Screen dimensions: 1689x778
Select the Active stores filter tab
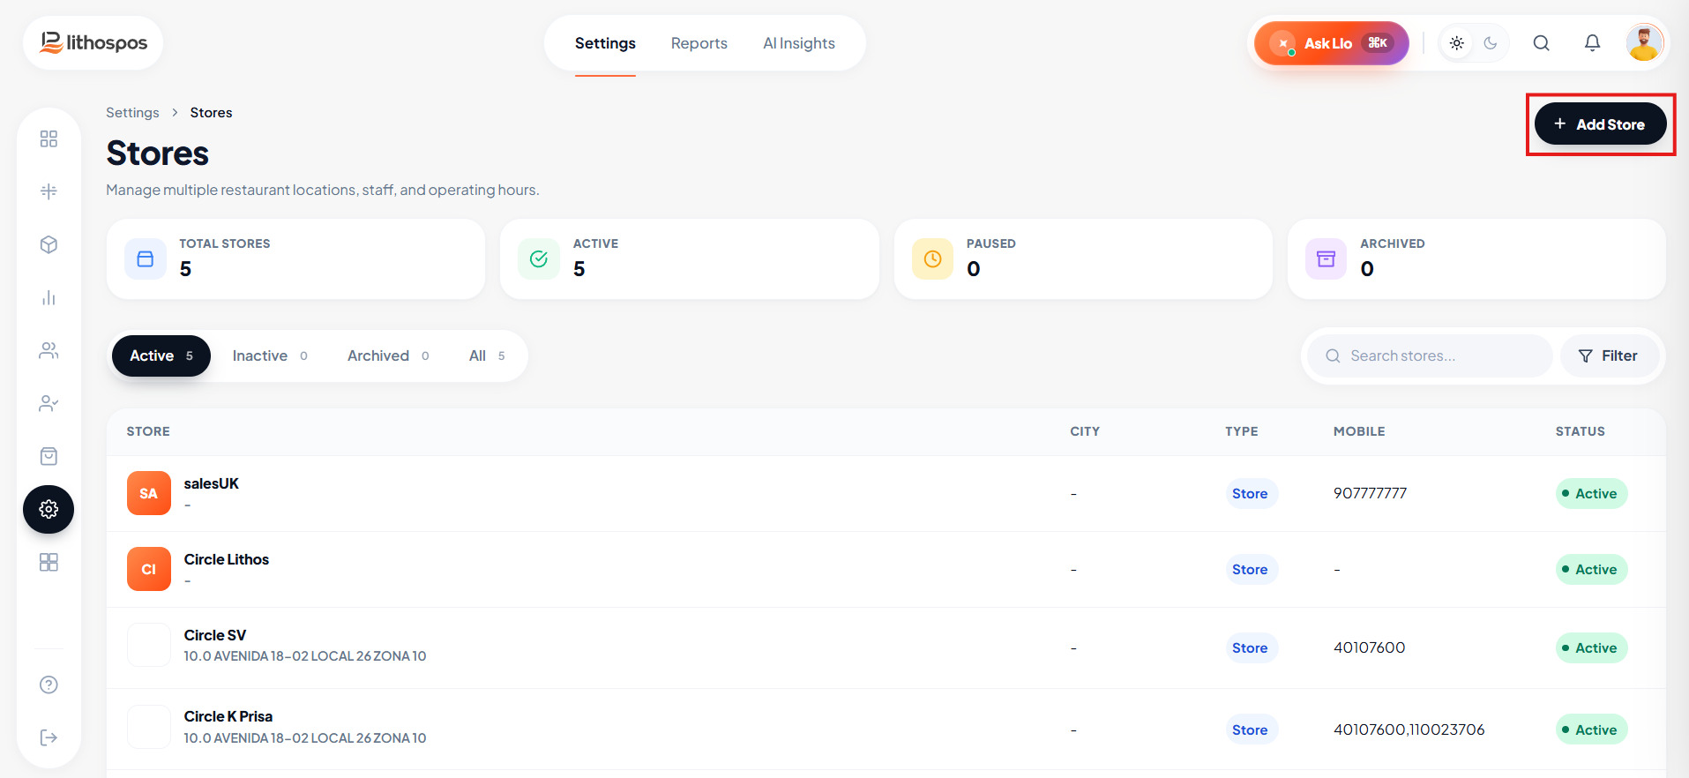click(x=161, y=355)
